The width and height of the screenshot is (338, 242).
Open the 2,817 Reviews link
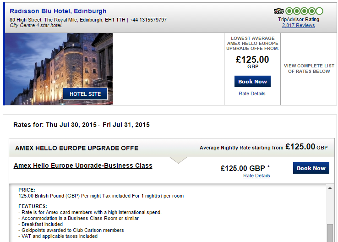click(x=298, y=26)
